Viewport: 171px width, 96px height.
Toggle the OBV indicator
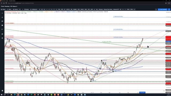pyautogui.click(x=86, y=10)
